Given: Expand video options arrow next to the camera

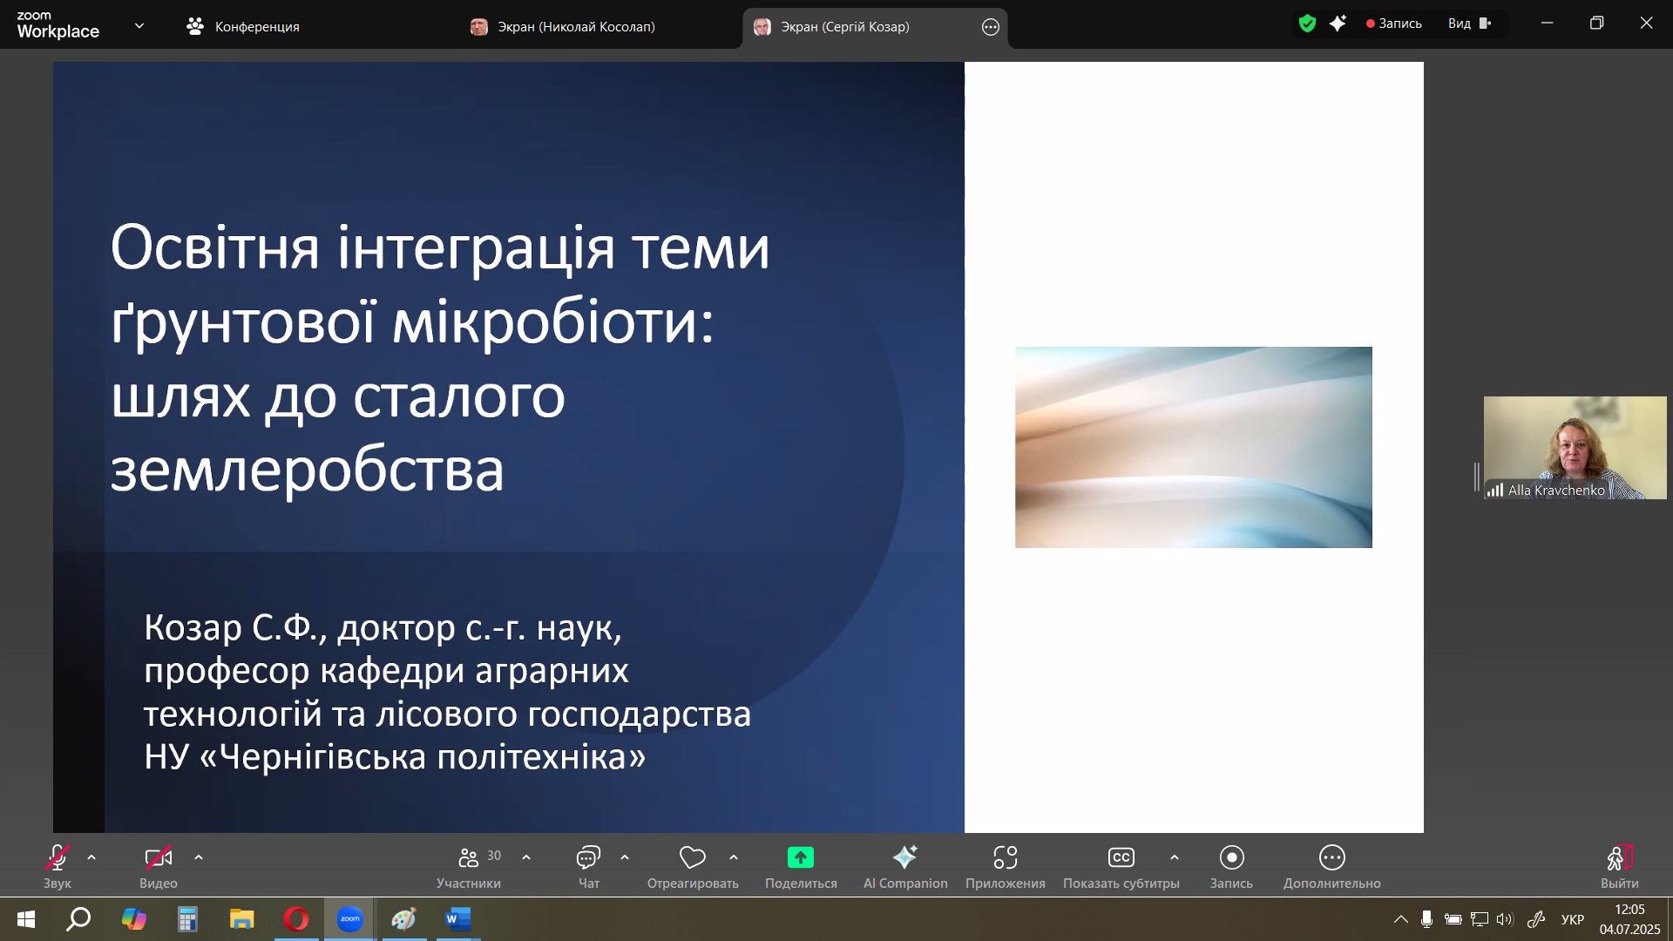Looking at the screenshot, I should click(199, 858).
